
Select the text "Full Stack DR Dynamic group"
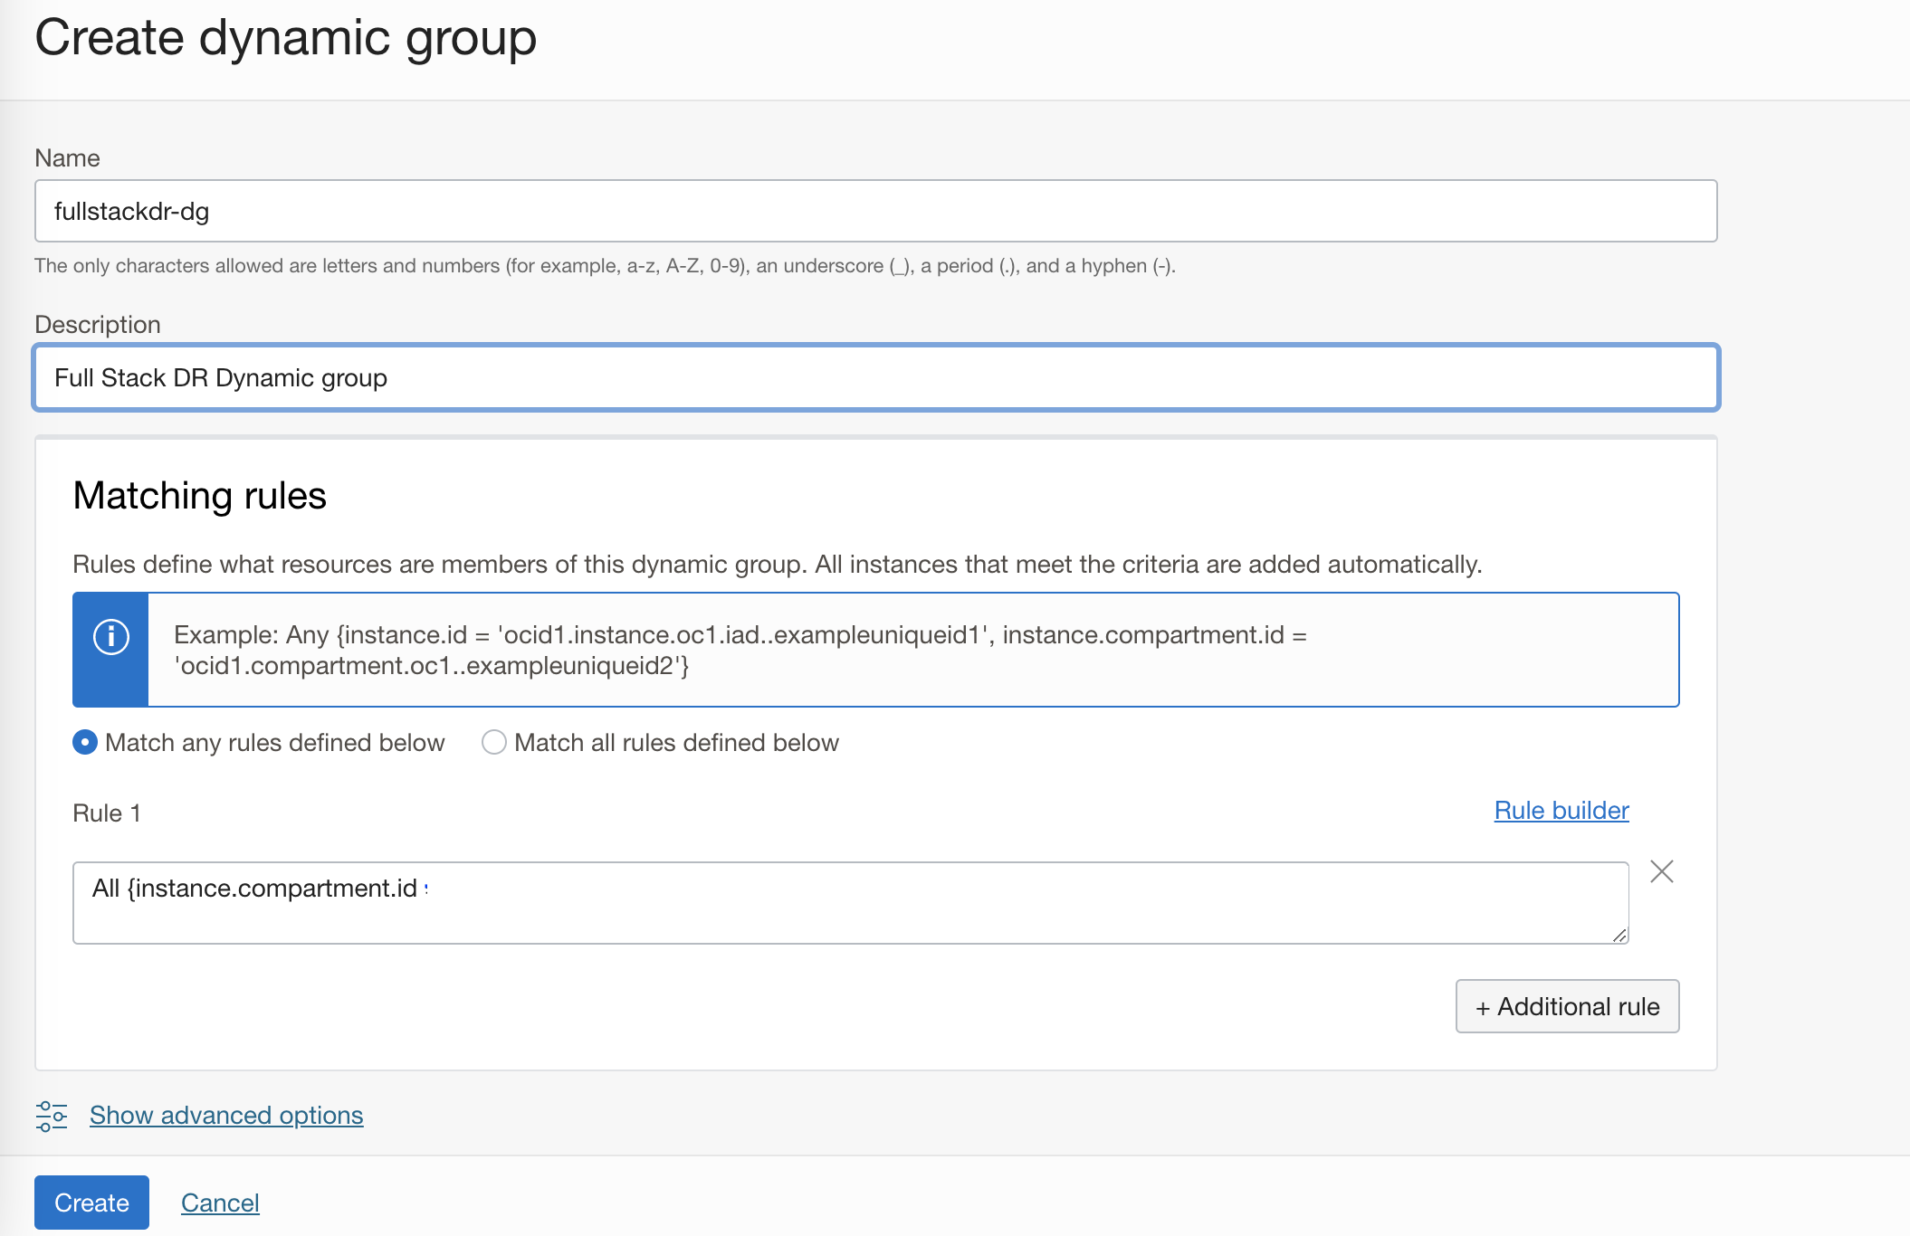(220, 377)
